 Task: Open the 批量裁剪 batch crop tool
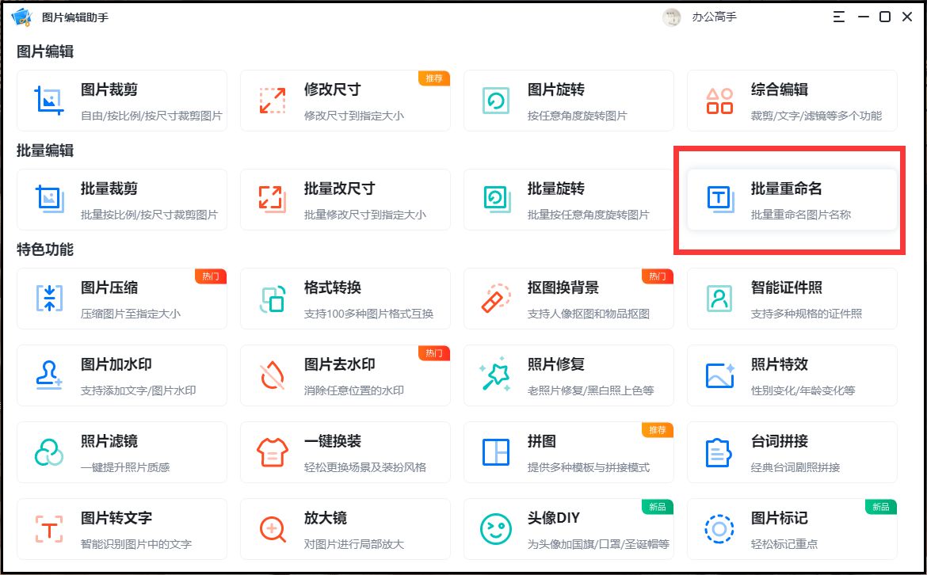click(123, 199)
